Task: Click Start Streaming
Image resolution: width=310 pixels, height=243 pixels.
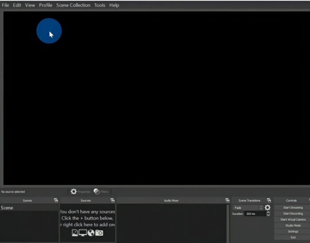Action: click(293, 208)
